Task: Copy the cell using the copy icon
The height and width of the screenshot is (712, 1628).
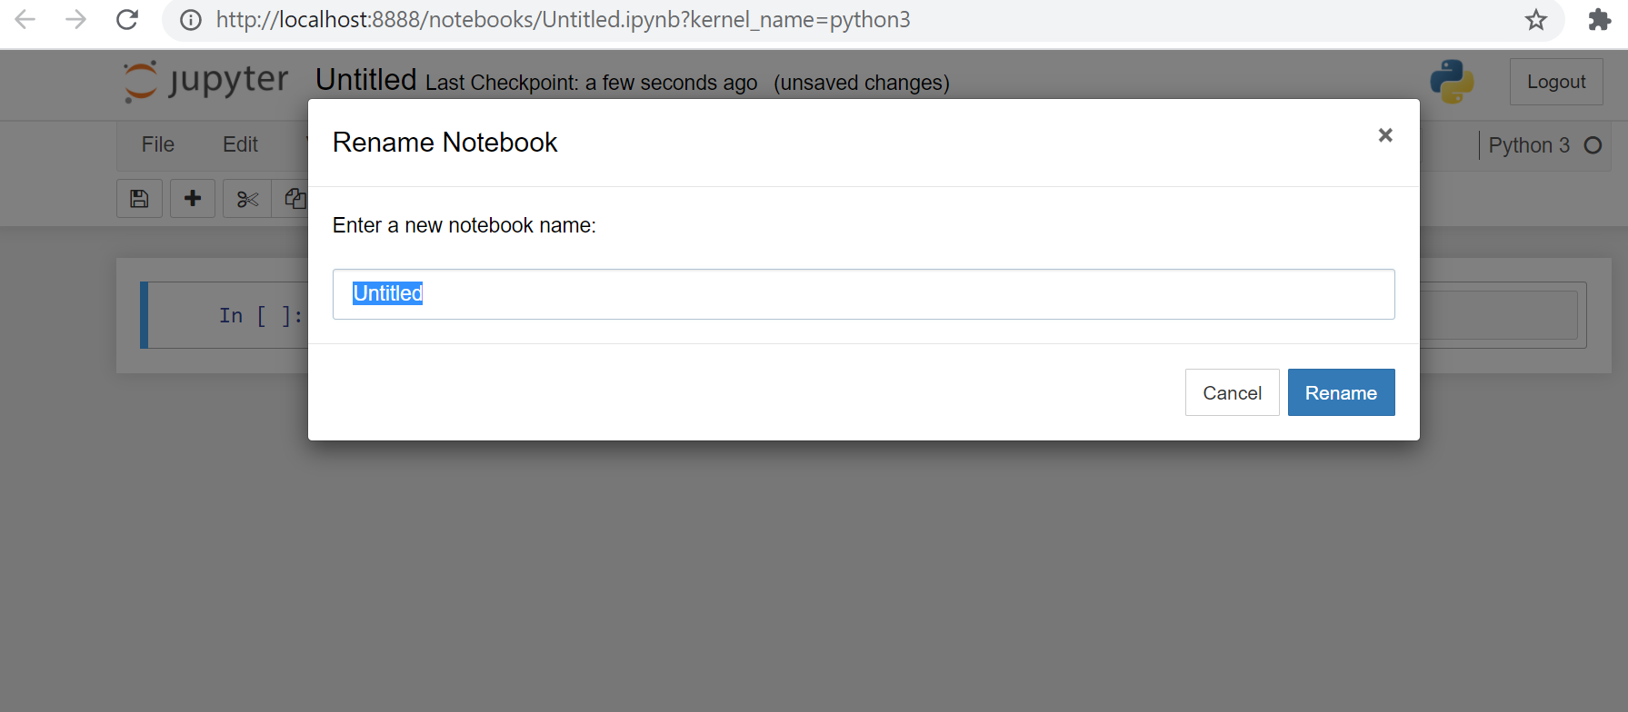Action: [293, 199]
